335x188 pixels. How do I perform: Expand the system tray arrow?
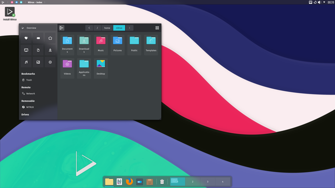pos(324,2)
